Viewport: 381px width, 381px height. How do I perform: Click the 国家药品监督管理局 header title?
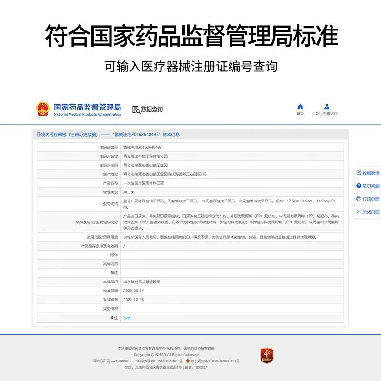pyautogui.click(x=87, y=107)
